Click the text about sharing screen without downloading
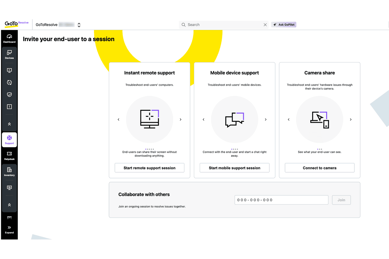The width and height of the screenshot is (389, 259). (149, 154)
